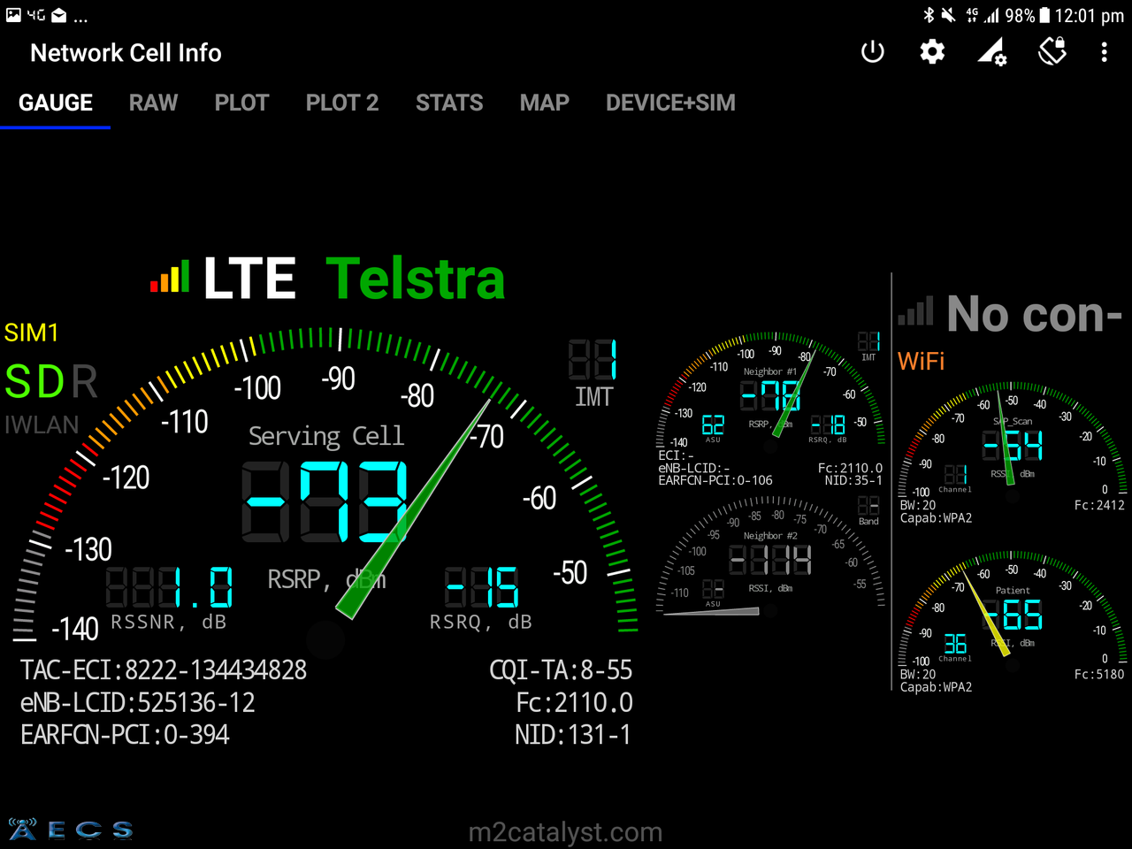Tap the AECS logo

click(71, 829)
